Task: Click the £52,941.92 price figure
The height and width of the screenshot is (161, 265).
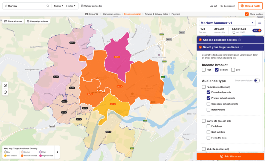Action: [x=239, y=29]
